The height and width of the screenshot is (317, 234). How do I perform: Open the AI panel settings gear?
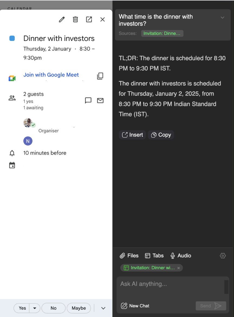tap(223, 255)
